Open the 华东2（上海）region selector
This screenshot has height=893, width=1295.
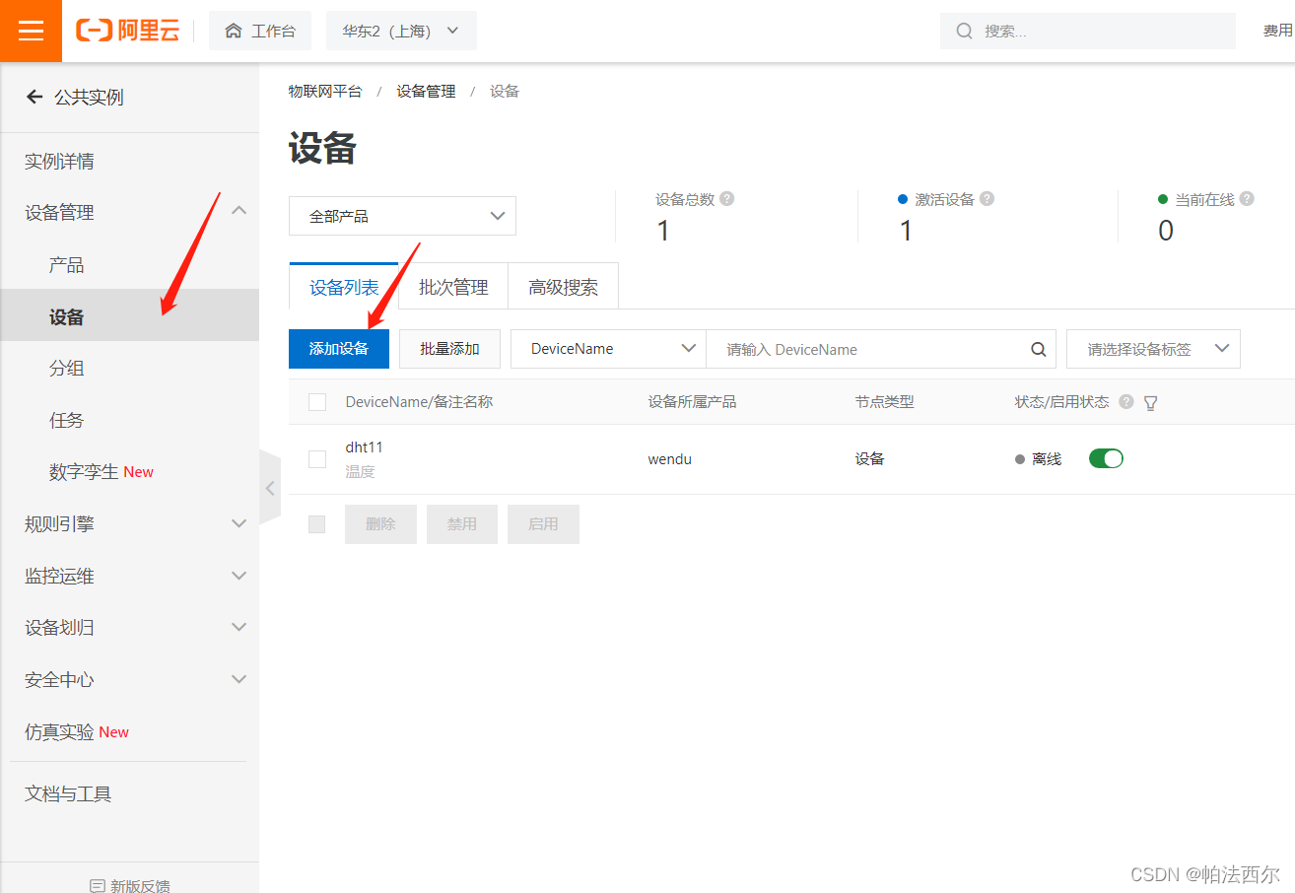pos(401,31)
